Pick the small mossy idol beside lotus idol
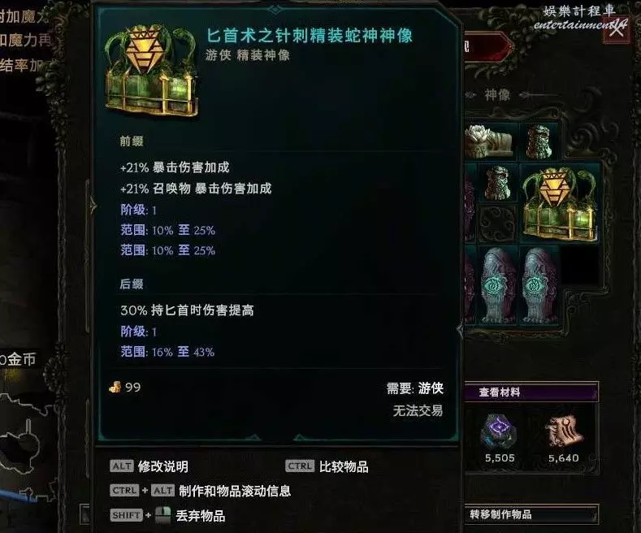Screen dimensions: 641x533 click(x=539, y=142)
